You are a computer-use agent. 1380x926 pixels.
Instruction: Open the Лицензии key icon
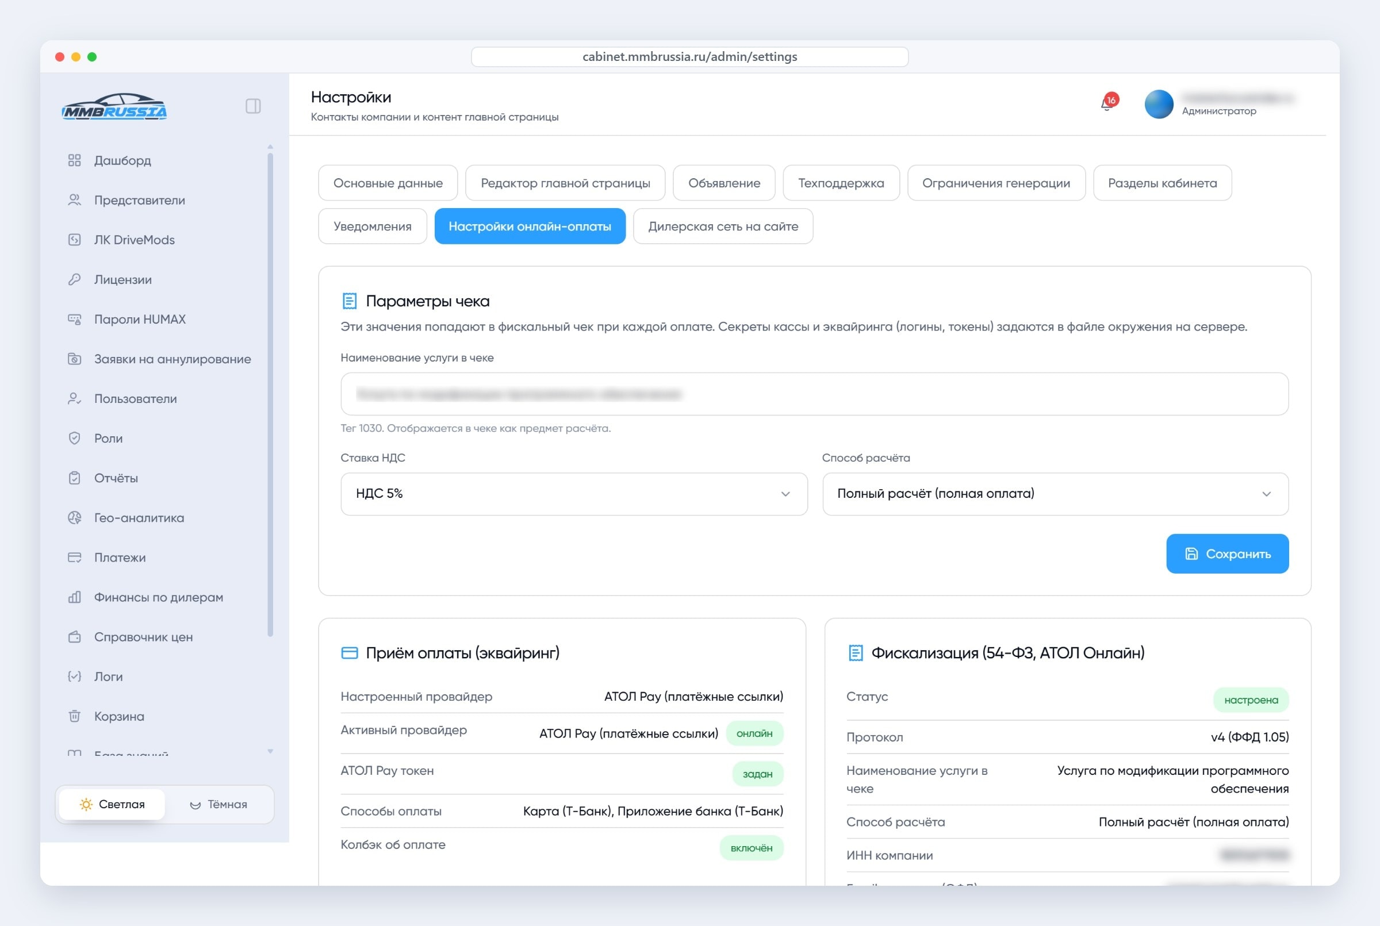[x=74, y=279]
